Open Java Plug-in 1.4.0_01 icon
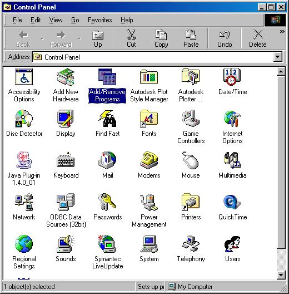The image size is (289, 294). 24,160
